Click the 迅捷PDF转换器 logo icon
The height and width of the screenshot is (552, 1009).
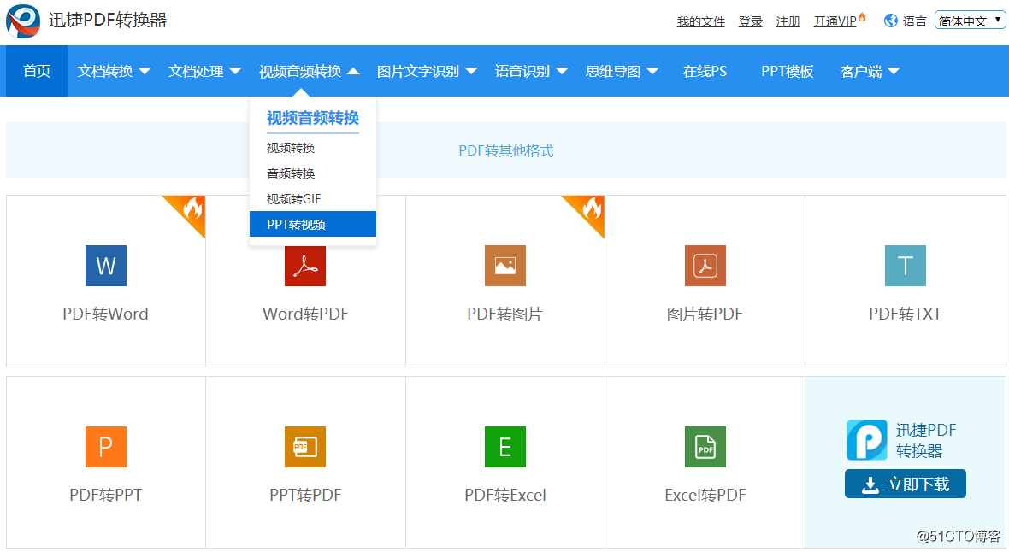point(23,21)
